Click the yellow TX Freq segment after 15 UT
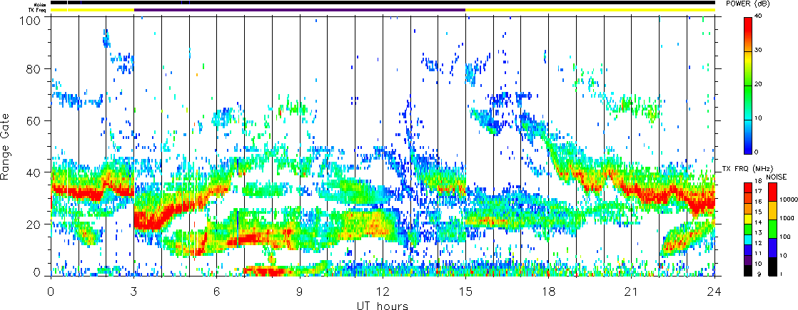 coord(590,10)
